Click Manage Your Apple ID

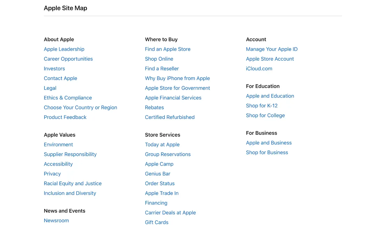click(x=272, y=49)
